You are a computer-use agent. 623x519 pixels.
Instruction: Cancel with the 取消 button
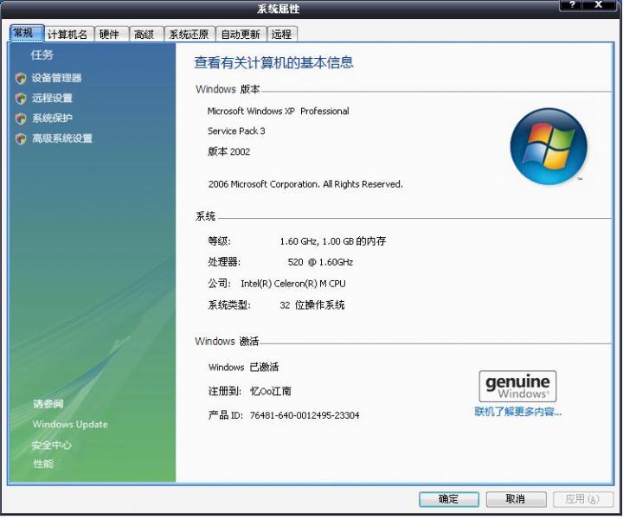tap(516, 499)
